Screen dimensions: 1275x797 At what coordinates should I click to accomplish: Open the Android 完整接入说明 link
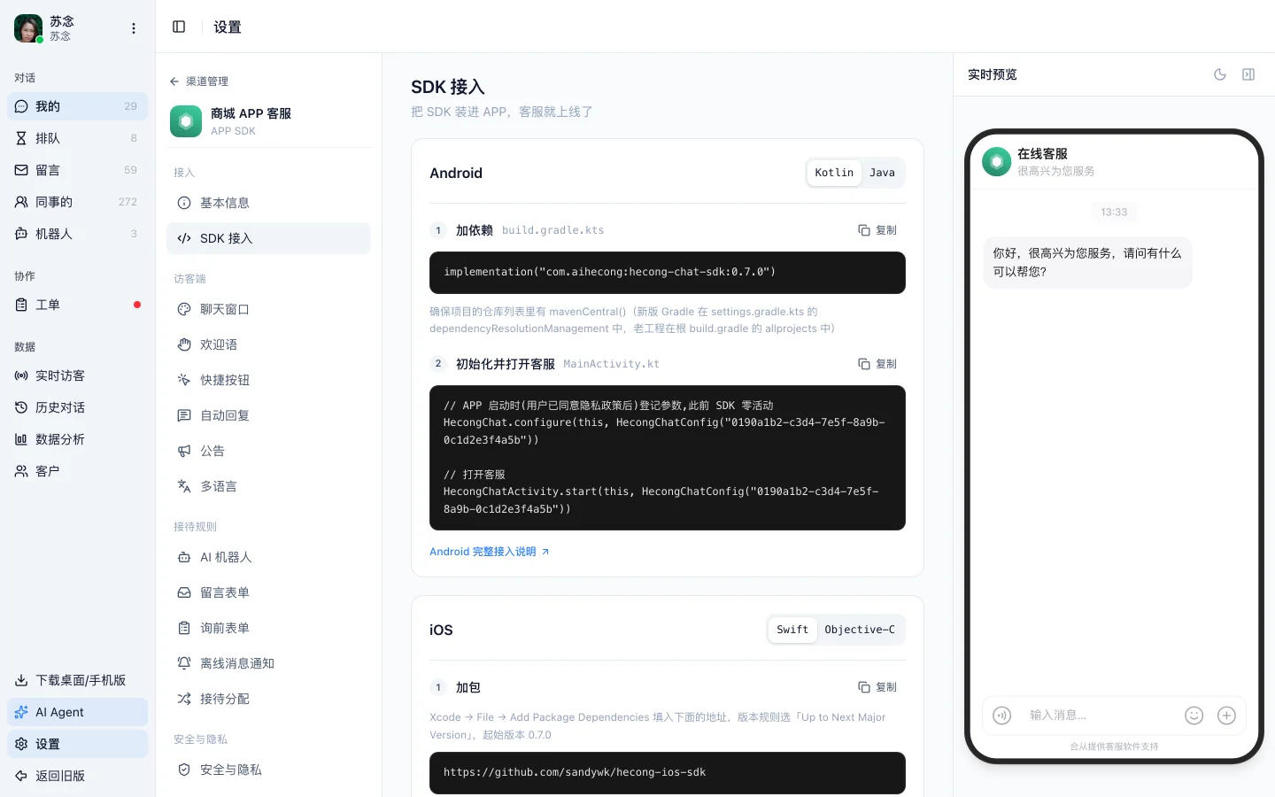click(x=490, y=552)
